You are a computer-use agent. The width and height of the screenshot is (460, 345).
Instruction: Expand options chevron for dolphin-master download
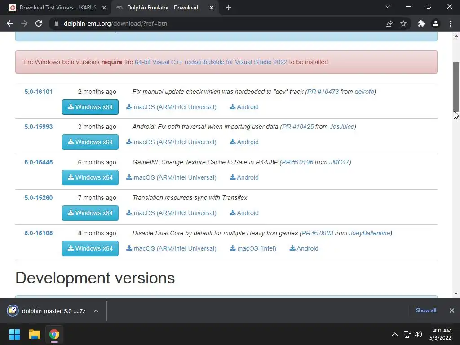(96, 311)
